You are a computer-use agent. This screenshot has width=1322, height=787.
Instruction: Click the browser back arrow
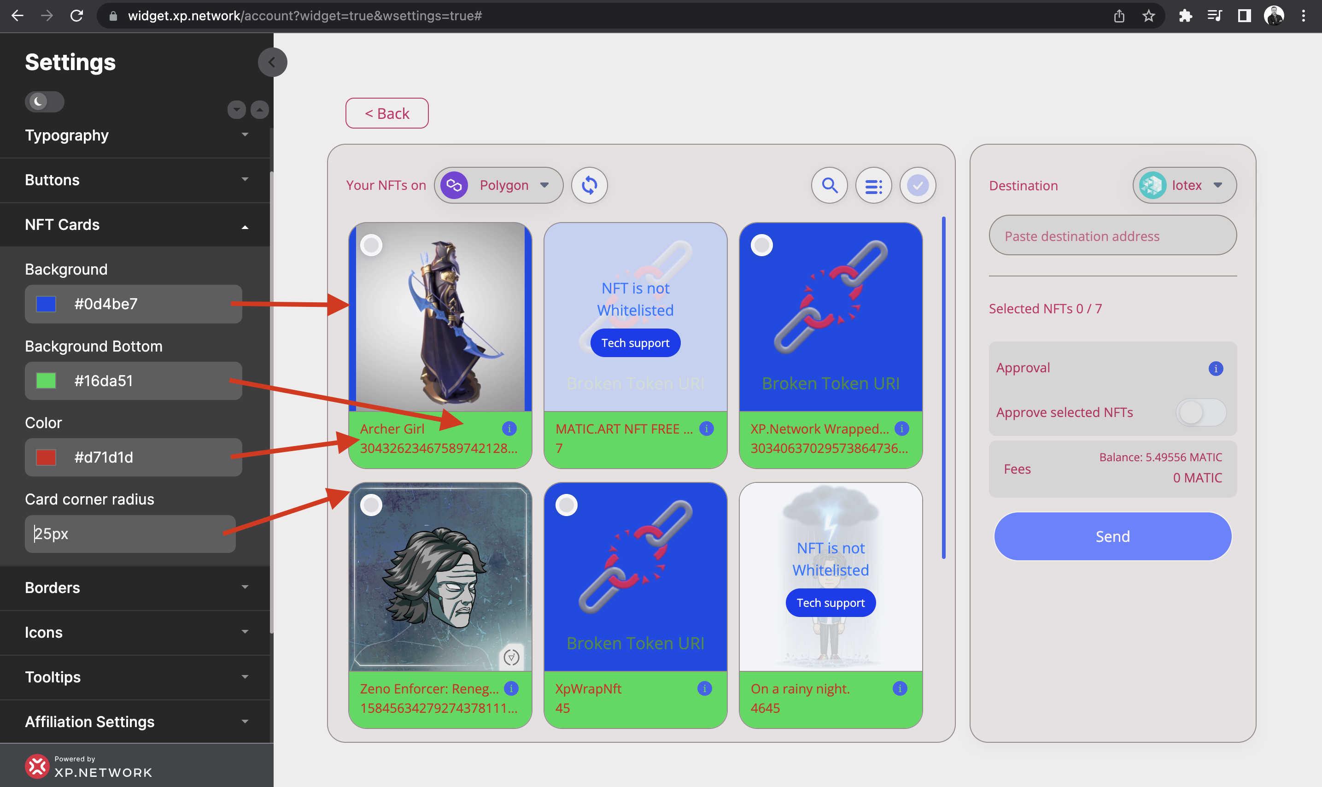[17, 16]
